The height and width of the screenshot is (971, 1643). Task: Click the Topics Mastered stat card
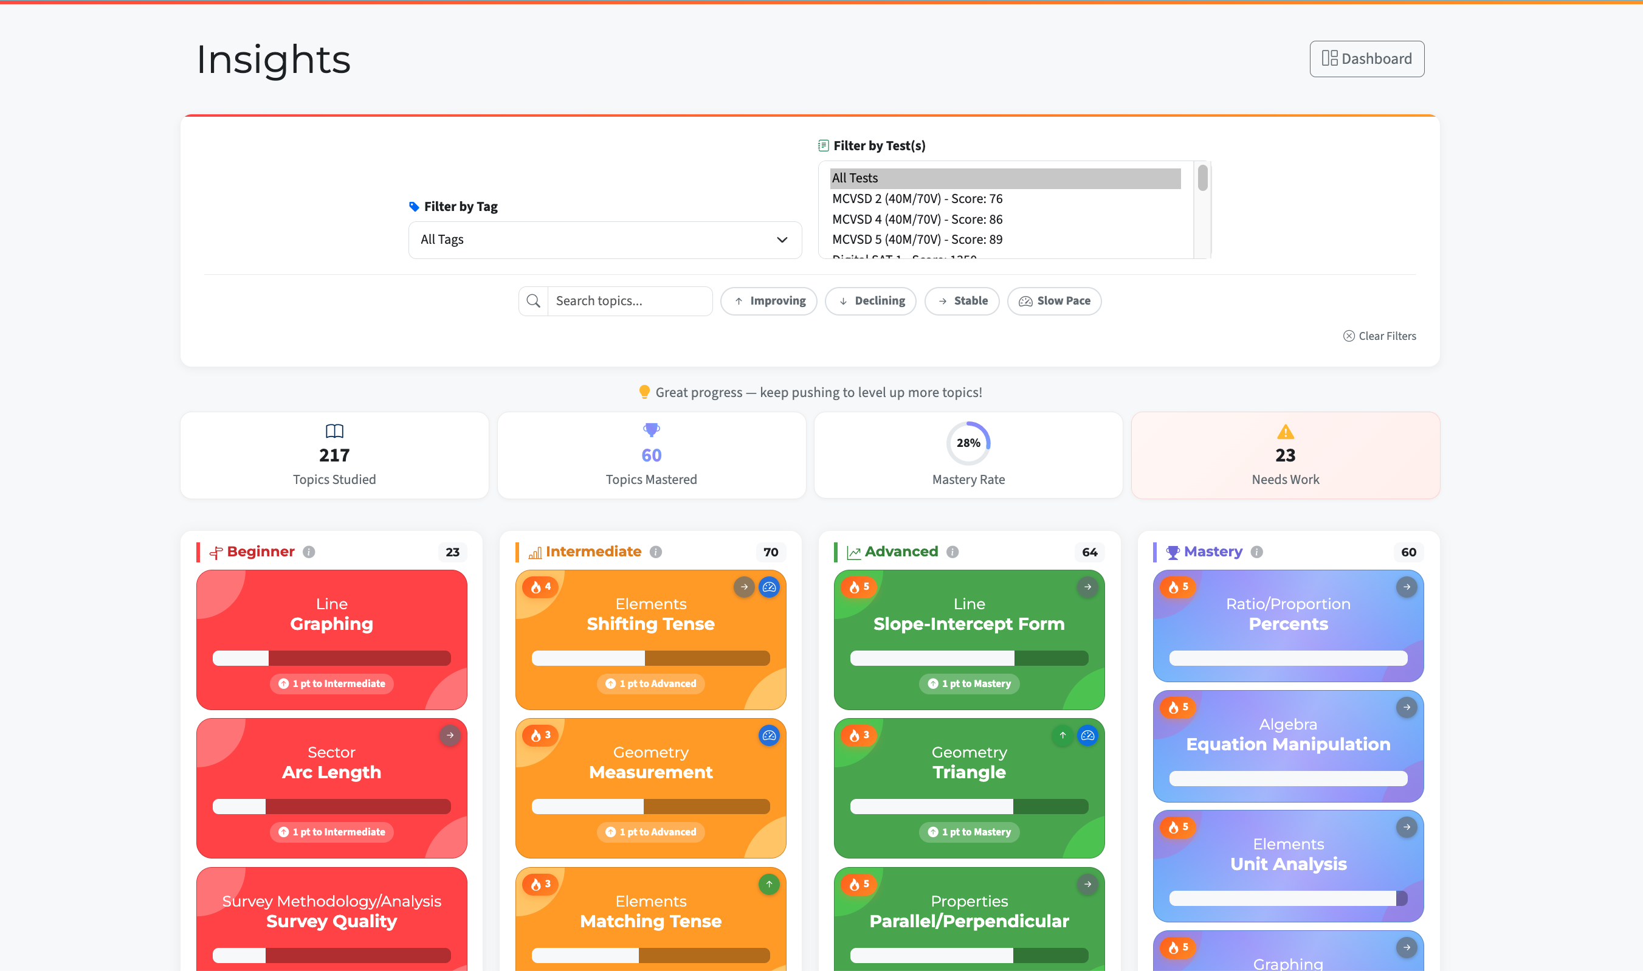pos(652,455)
